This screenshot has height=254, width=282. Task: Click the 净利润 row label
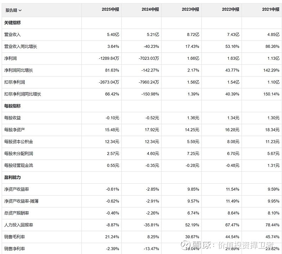tap(10, 58)
